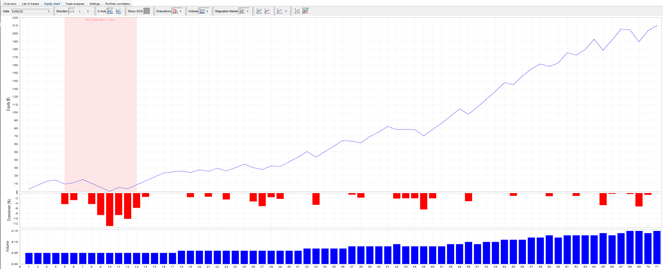This screenshot has width=663, height=269.
Task: Switch to List of trades tab
Action: coord(30,4)
